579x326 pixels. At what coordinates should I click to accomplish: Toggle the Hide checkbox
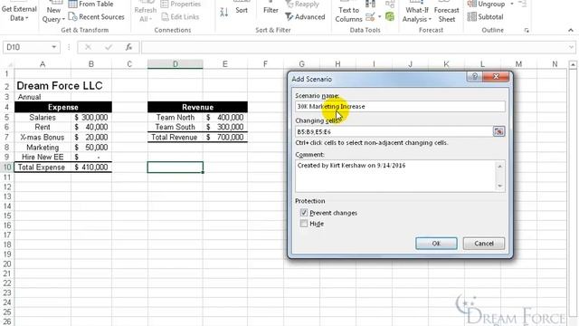304,224
